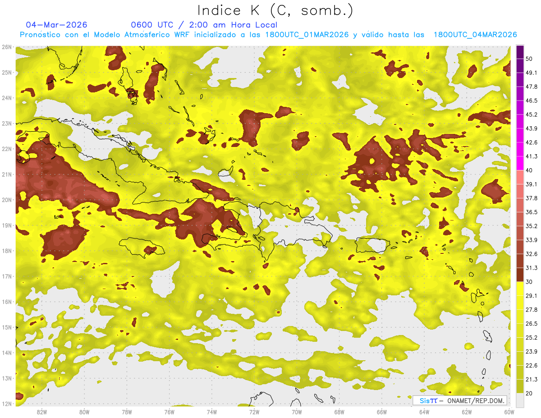
Task: Click the colorbar value "31.3"
Action: [531, 268]
